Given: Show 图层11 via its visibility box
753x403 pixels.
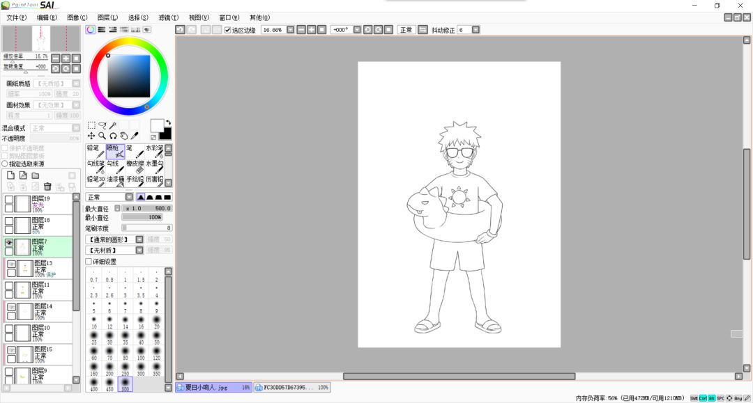Looking at the screenshot, I should (9, 286).
